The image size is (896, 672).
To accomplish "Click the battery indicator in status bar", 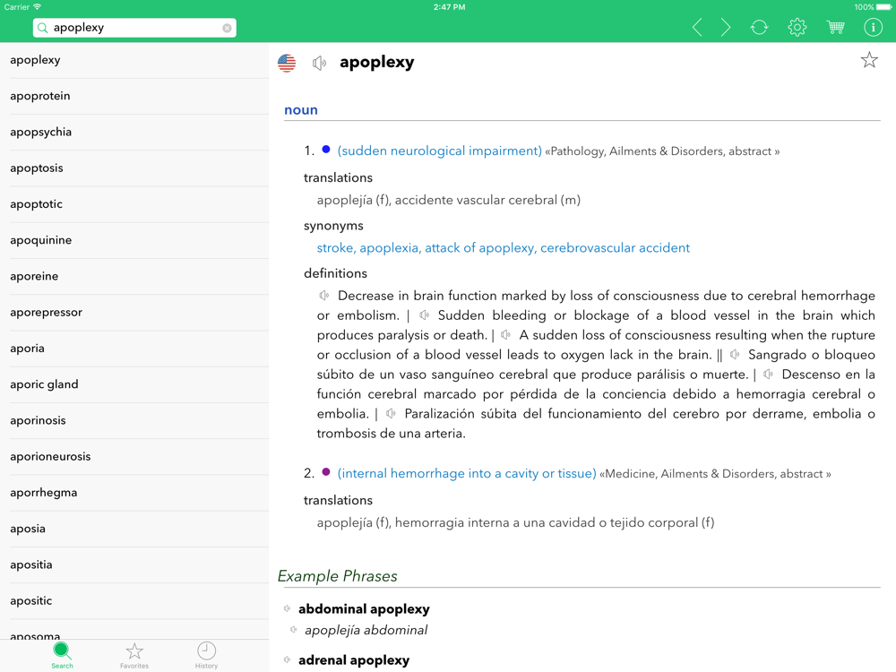I will [x=883, y=7].
